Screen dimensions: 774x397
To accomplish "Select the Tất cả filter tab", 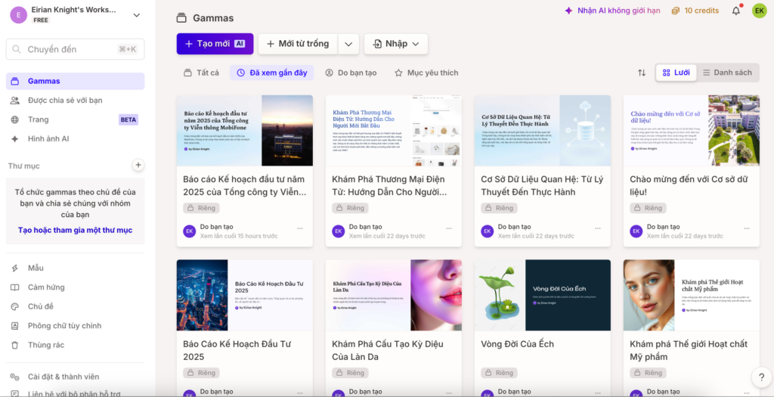I will click(x=201, y=73).
